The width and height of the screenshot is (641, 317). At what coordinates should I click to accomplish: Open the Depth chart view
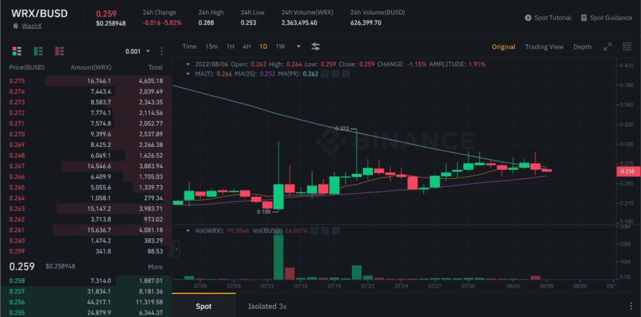click(582, 47)
